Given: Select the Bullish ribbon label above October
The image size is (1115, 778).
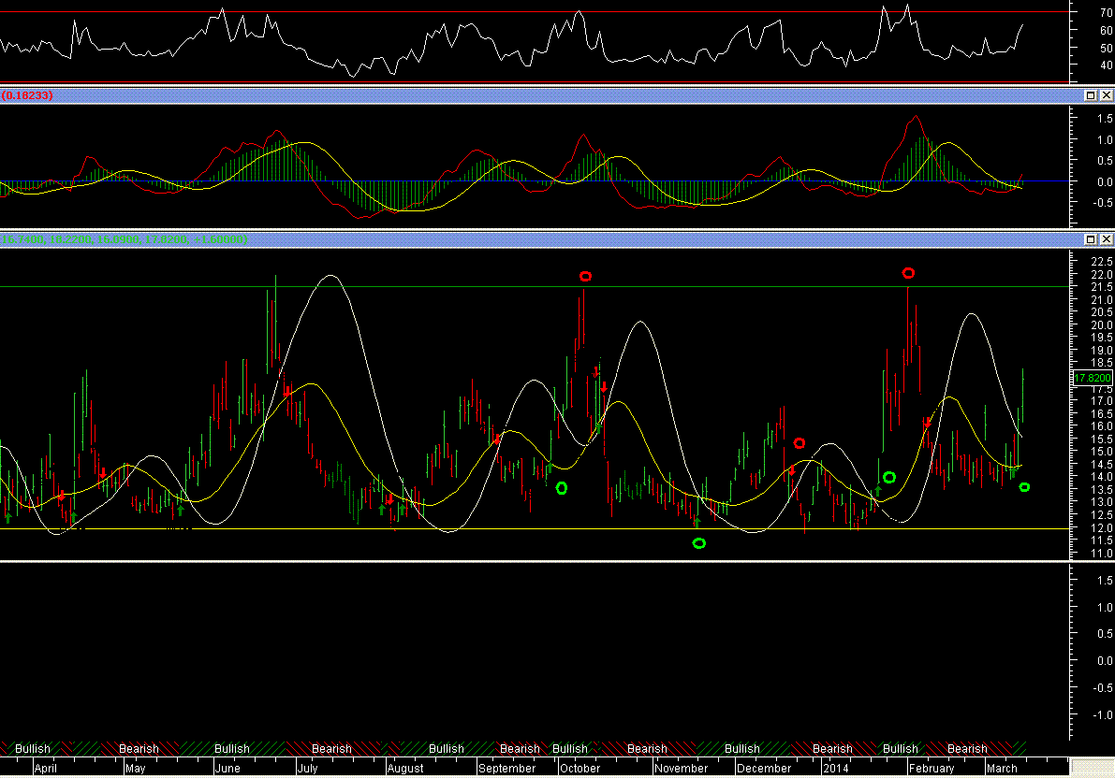Looking at the screenshot, I should coord(570,749).
